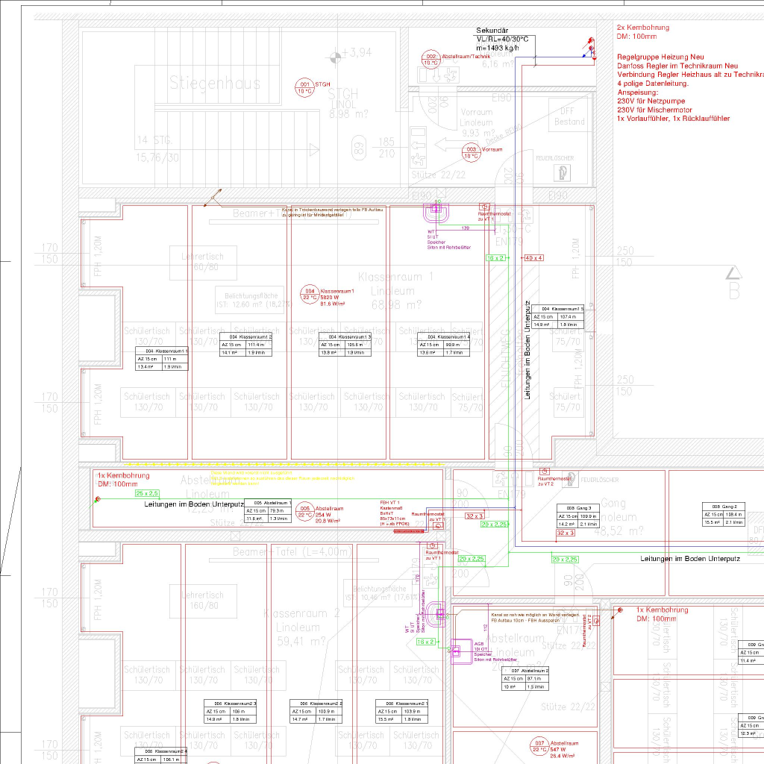The width and height of the screenshot is (764, 764).
Task: Click the Gang Linoleum 48,52 m² label
Action: [619, 517]
